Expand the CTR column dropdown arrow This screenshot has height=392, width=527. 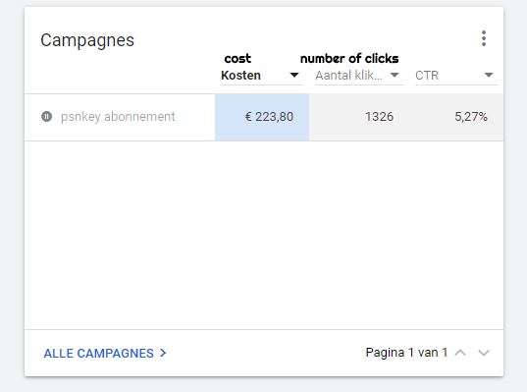pyautogui.click(x=489, y=75)
